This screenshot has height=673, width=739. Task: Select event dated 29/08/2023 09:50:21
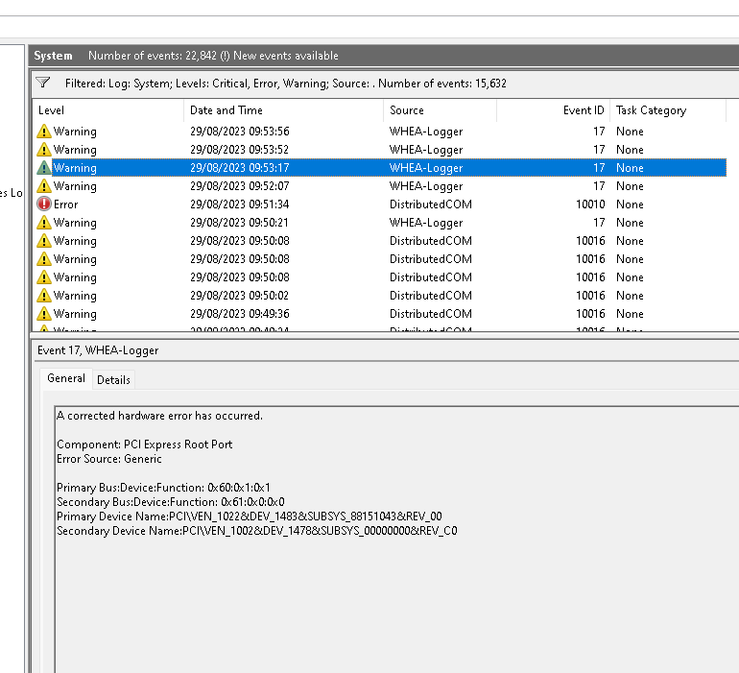[379, 223]
